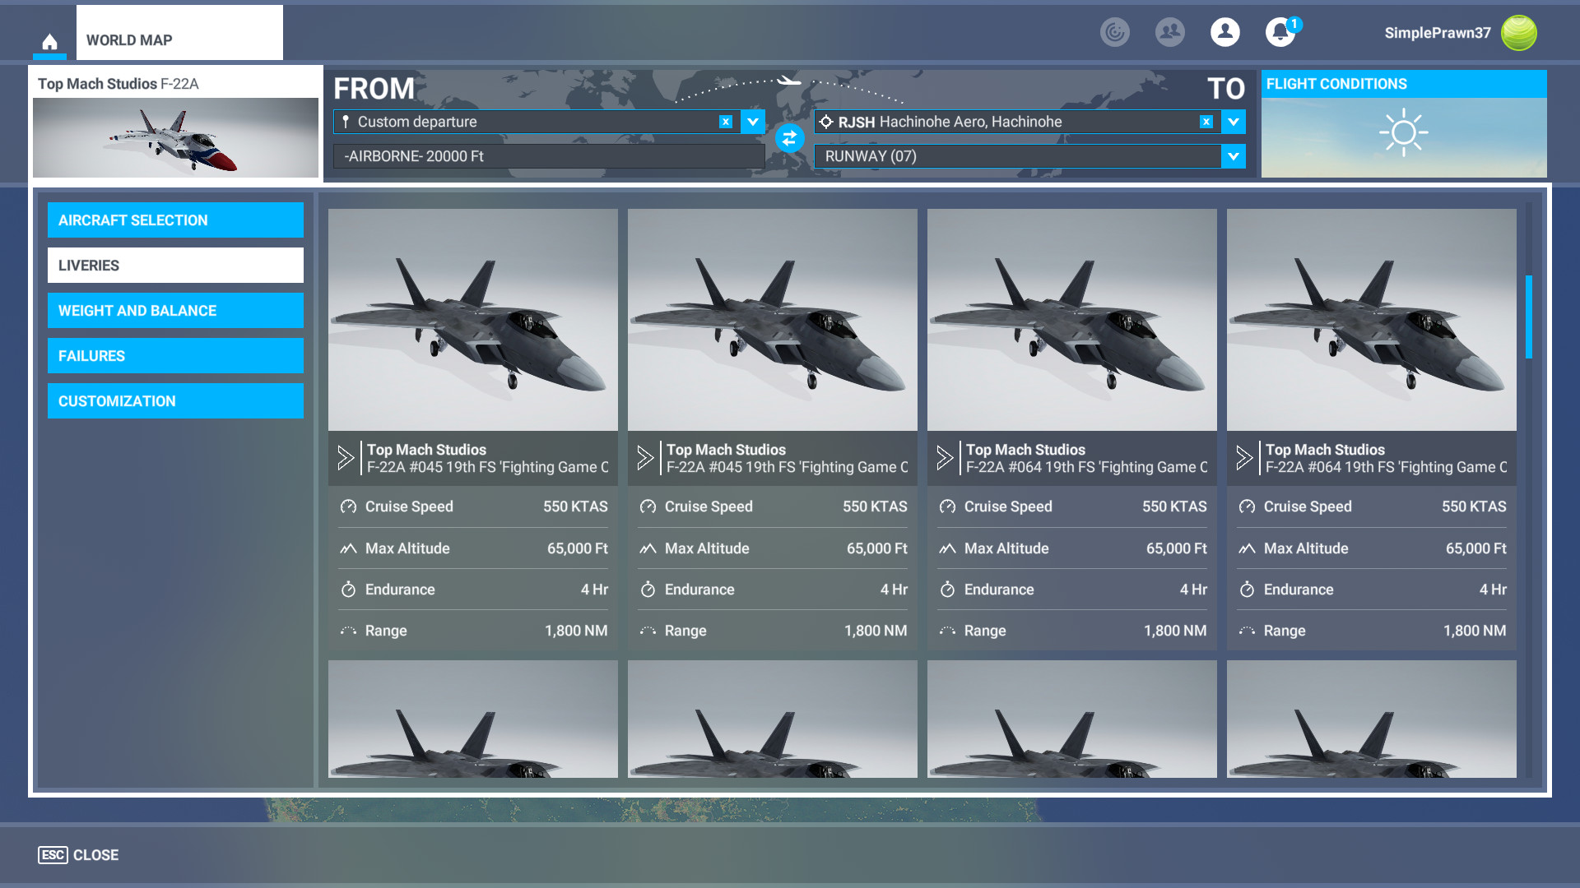Swap departure and arrival airports
1580x888 pixels.
pos(789,138)
